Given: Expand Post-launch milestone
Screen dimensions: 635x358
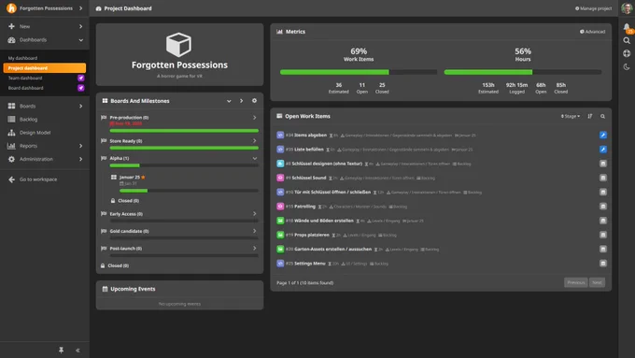Looking at the screenshot, I should pyautogui.click(x=254, y=248).
